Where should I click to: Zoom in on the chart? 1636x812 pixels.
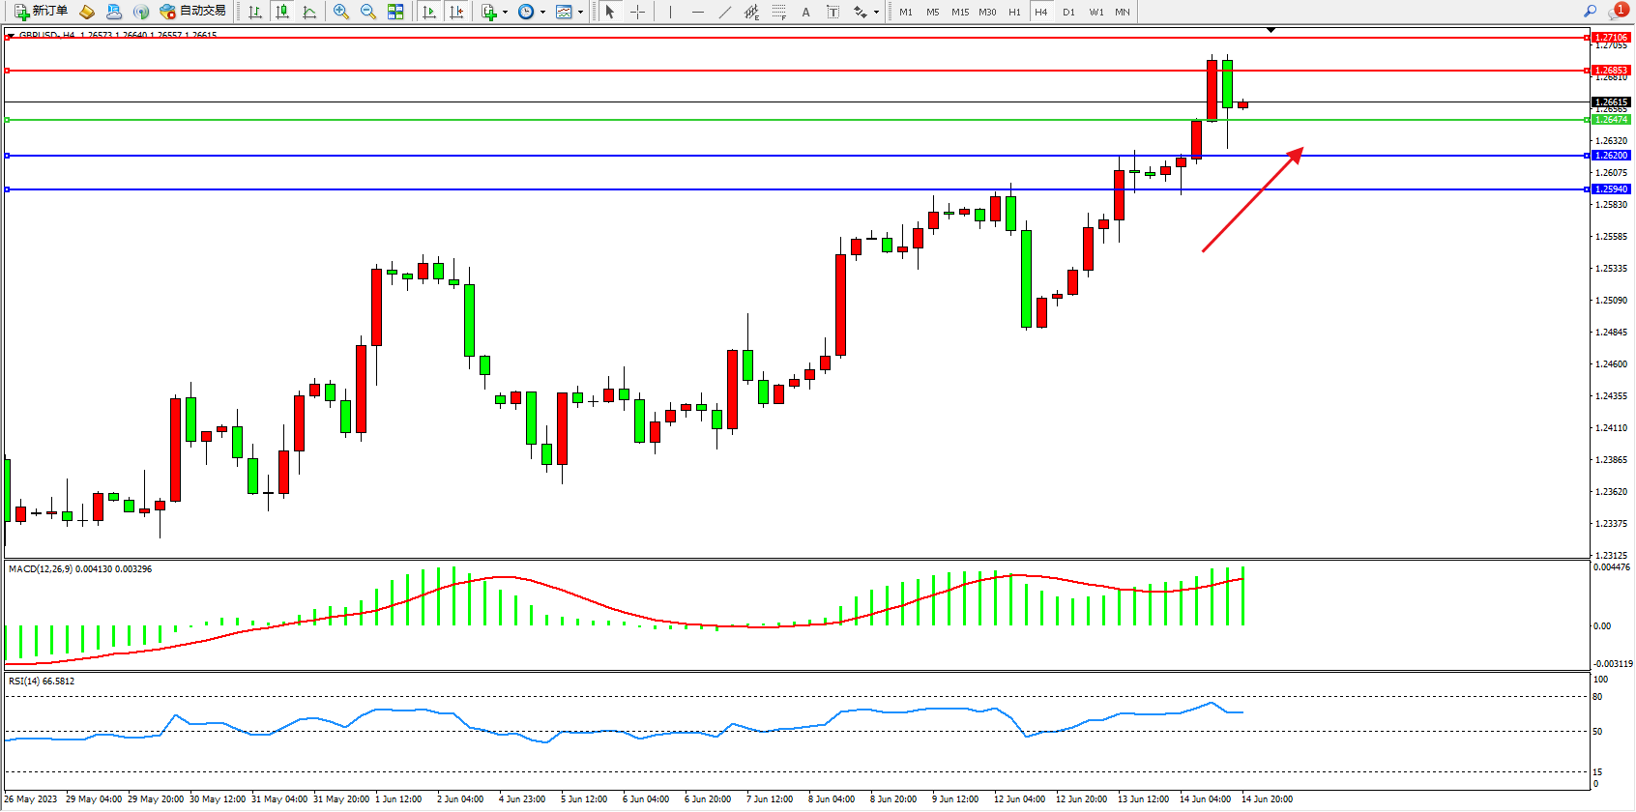point(341,12)
